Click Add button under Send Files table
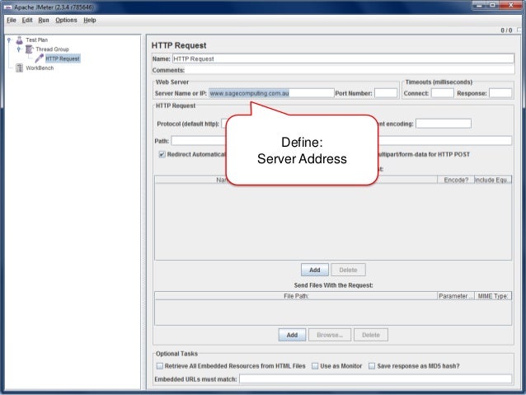526x395 pixels. click(292, 335)
